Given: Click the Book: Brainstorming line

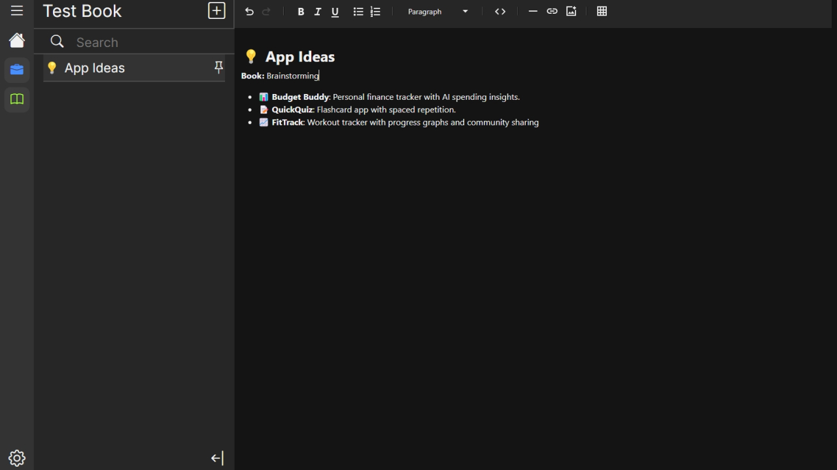Looking at the screenshot, I should point(280,76).
